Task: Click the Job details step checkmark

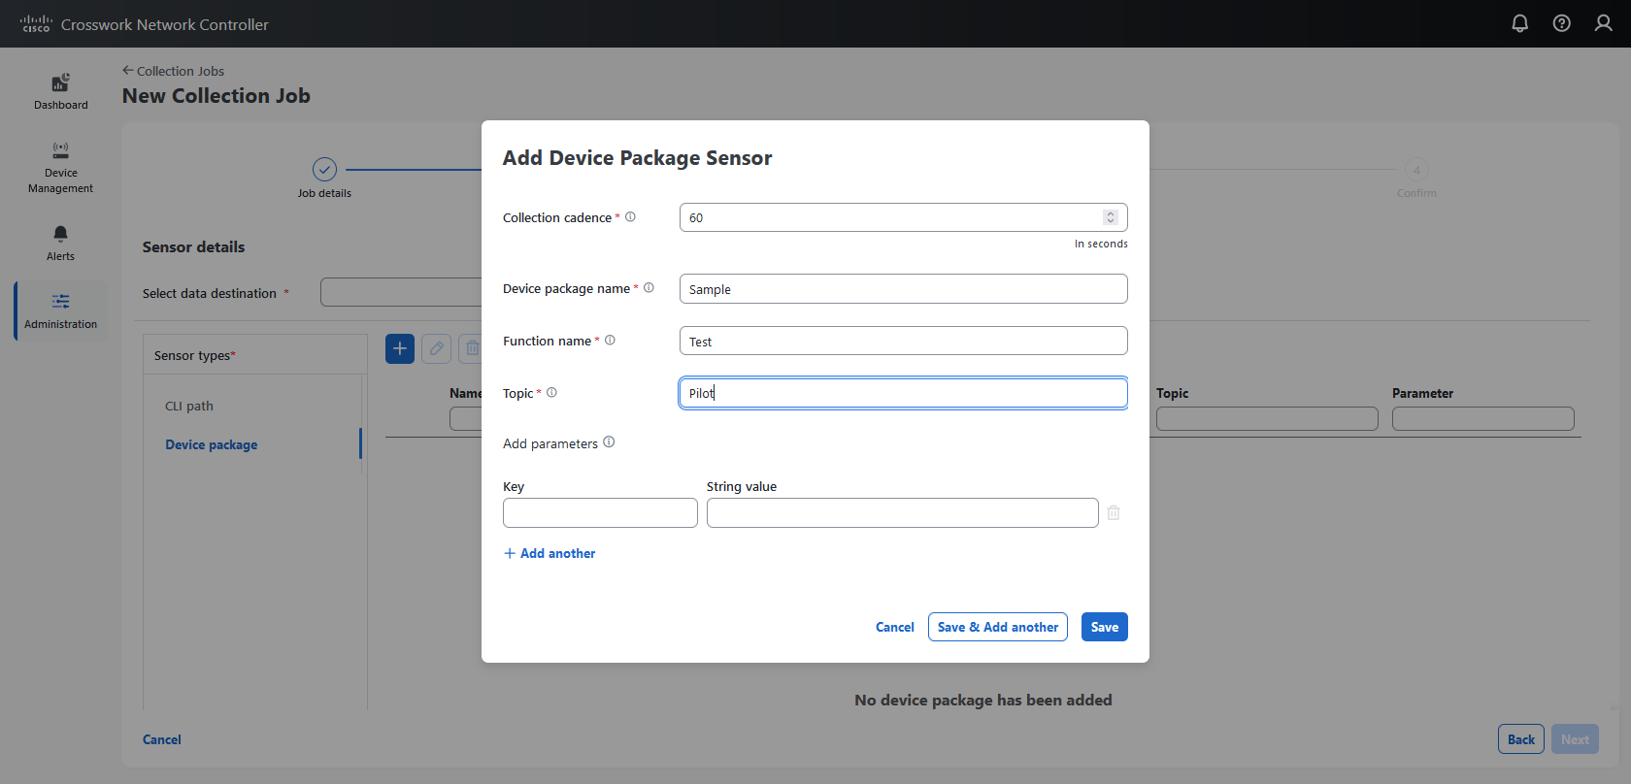Action: pos(324,169)
